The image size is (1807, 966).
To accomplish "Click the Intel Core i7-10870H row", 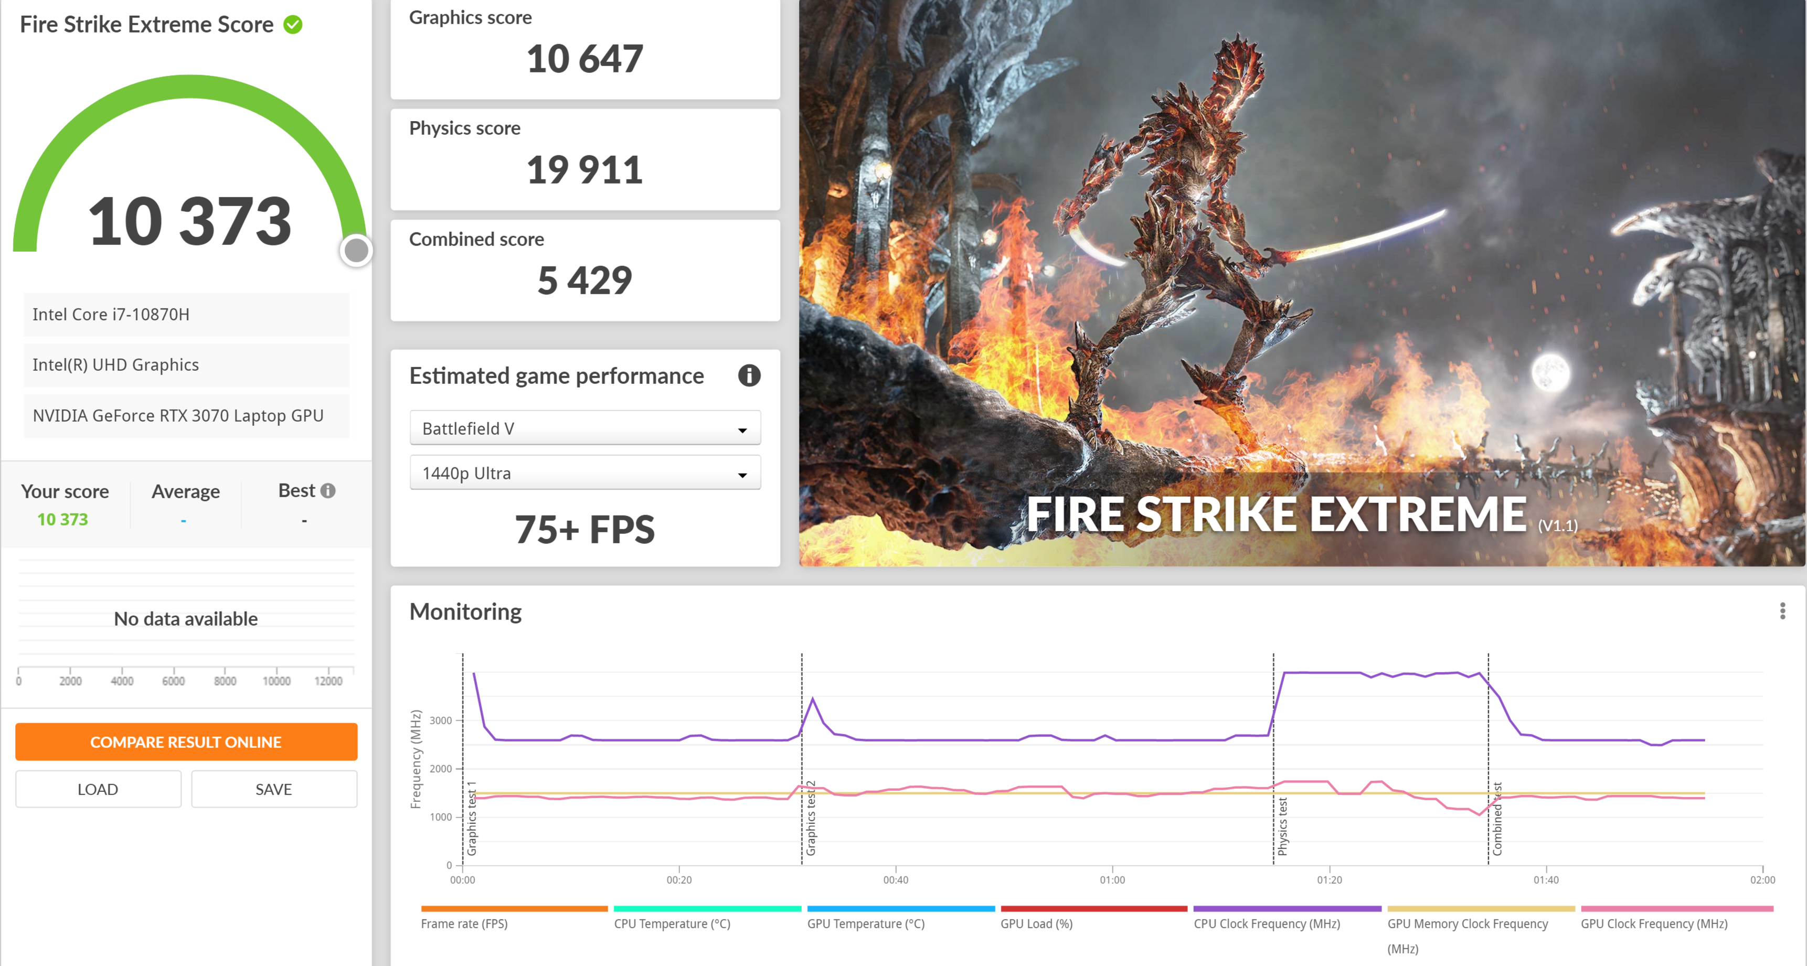I will (187, 315).
